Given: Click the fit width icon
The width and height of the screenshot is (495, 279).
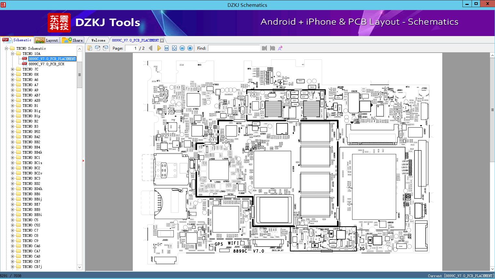Looking at the screenshot, I should click(x=167, y=48).
